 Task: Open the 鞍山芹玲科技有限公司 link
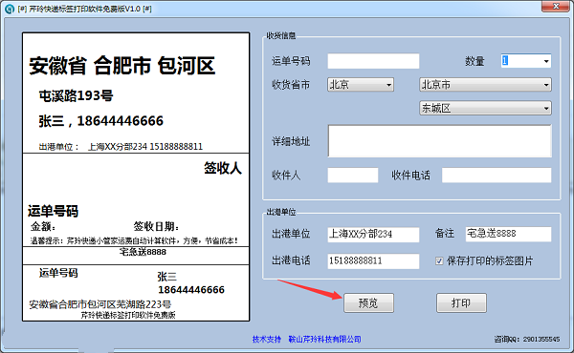324,339
